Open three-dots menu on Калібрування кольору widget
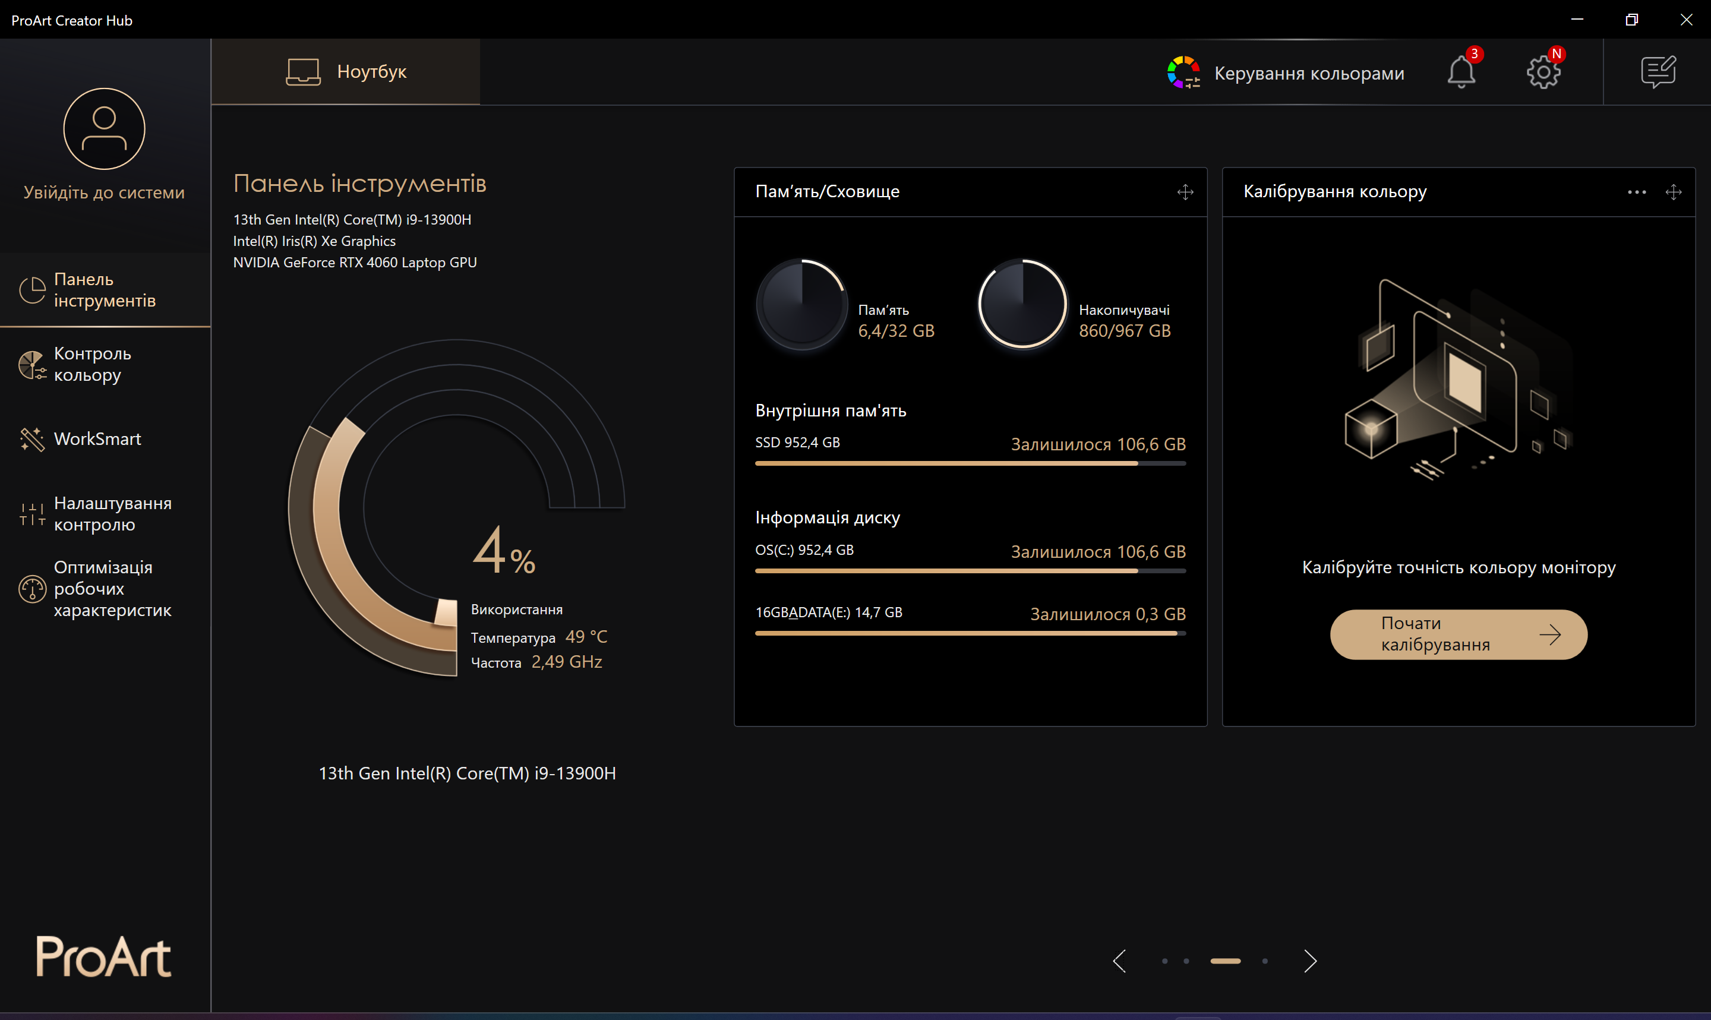 click(x=1636, y=192)
